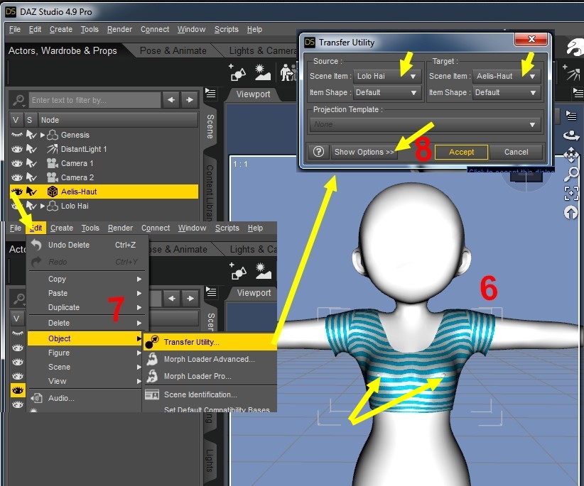Click the DistantLight 1 light node icon

coord(52,149)
